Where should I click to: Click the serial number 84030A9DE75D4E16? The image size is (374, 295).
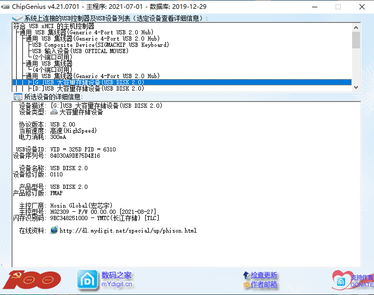pos(75,156)
